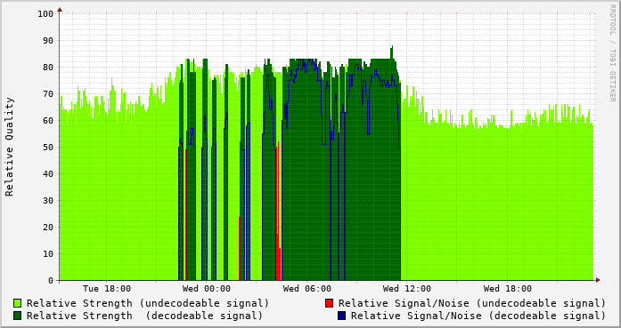621x328 pixels.
Task: Click the light green undecodeable strength swatch
Action: pos(18,303)
